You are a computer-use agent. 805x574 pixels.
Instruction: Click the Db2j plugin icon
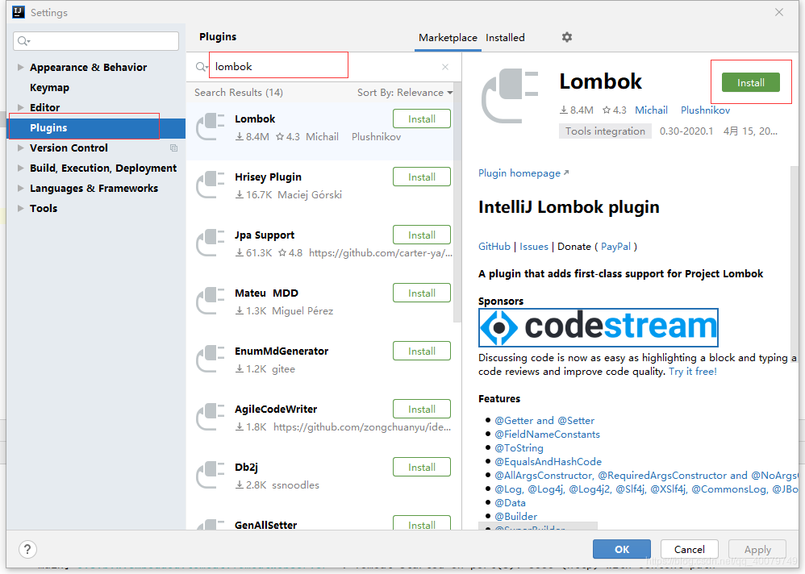click(211, 475)
